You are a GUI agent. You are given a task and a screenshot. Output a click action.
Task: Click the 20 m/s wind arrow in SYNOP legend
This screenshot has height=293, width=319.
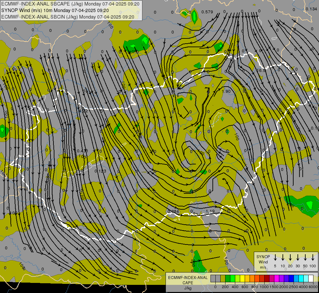click(x=290, y=258)
